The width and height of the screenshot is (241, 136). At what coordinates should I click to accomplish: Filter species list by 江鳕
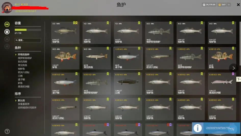[20, 76]
